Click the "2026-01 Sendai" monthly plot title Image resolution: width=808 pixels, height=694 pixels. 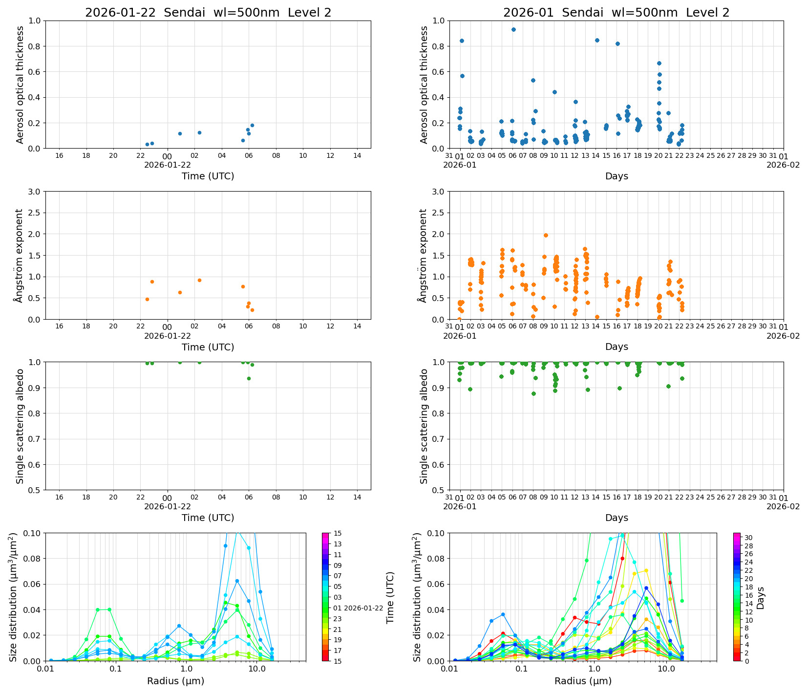(x=616, y=13)
